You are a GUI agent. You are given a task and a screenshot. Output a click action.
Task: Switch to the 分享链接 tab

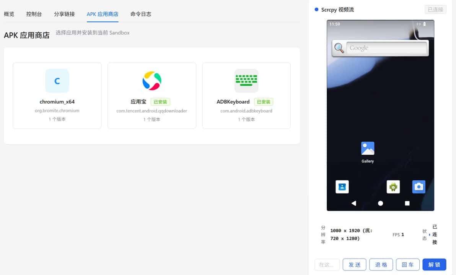[64, 14]
